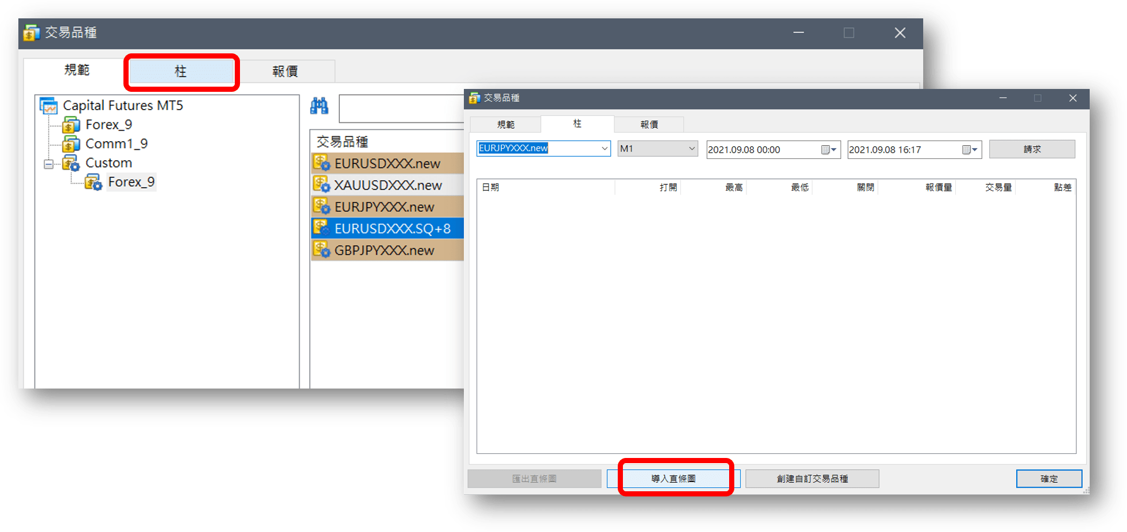The height and width of the screenshot is (532, 1127).
Task: Click Capital Futures MT5 server icon
Action: point(49,106)
